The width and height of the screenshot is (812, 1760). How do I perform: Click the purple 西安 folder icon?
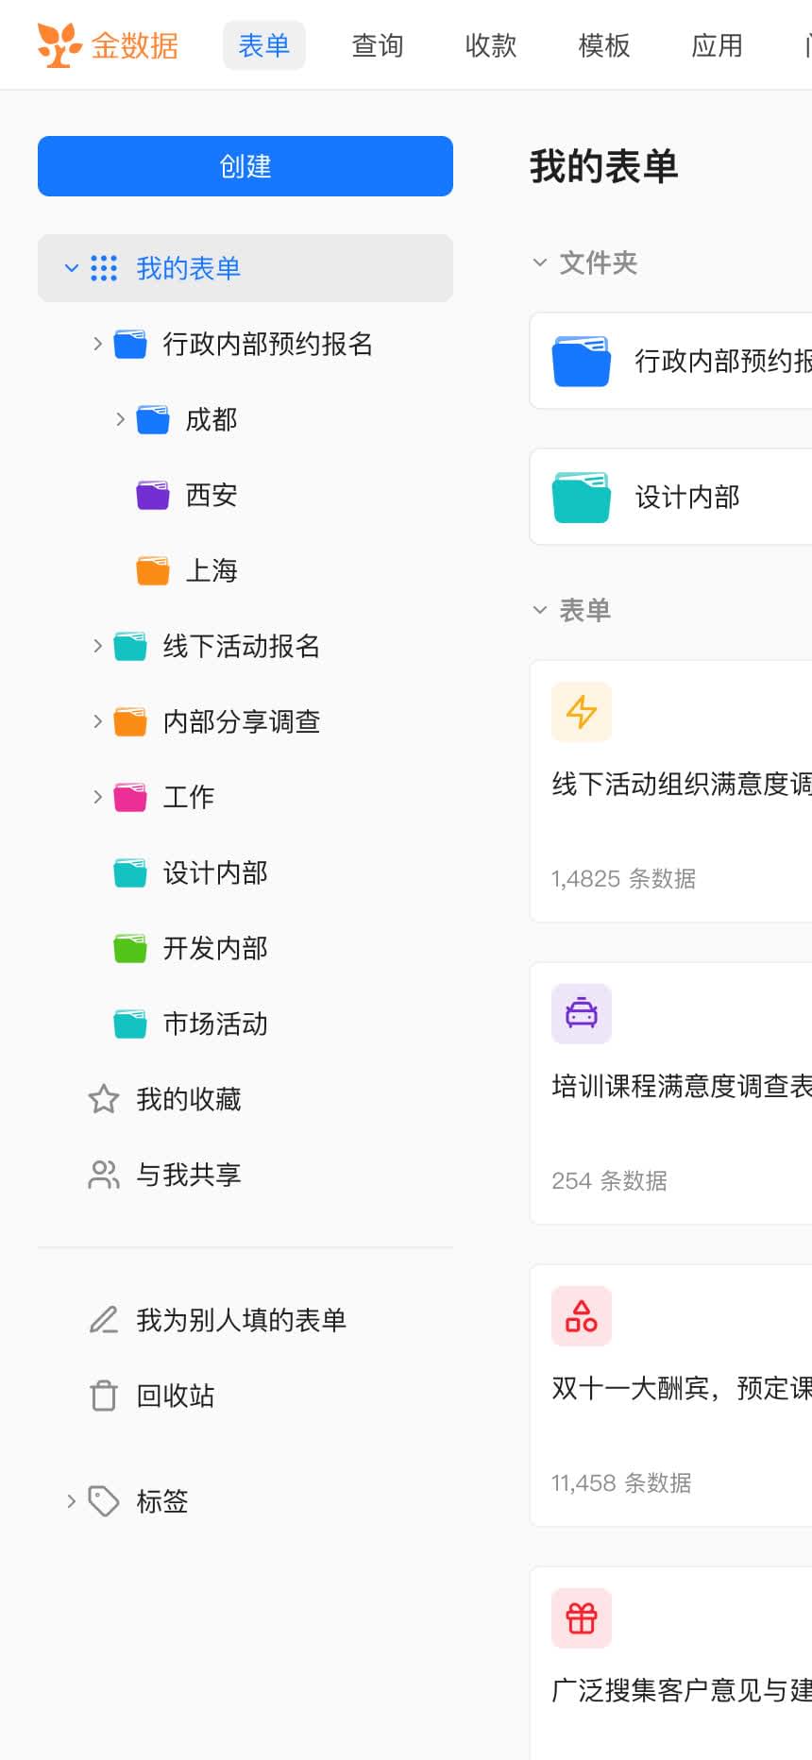coord(153,495)
